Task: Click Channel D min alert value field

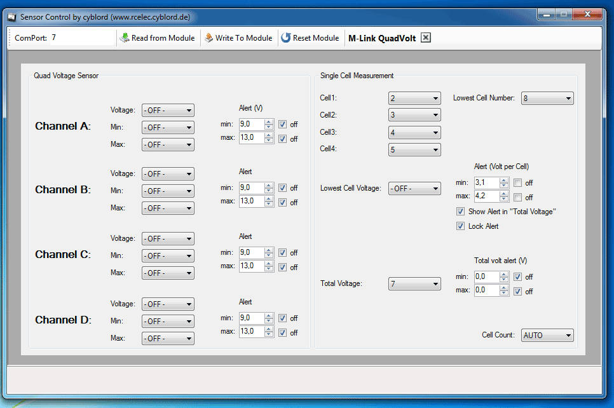Action: click(x=252, y=318)
